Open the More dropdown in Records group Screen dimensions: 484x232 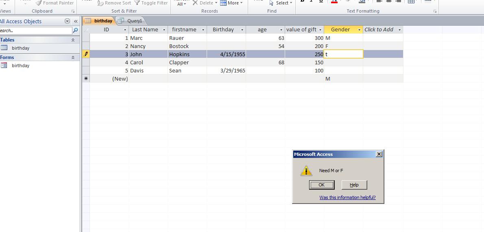point(241,3)
